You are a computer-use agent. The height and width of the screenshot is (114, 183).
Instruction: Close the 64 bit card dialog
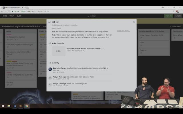134,22
